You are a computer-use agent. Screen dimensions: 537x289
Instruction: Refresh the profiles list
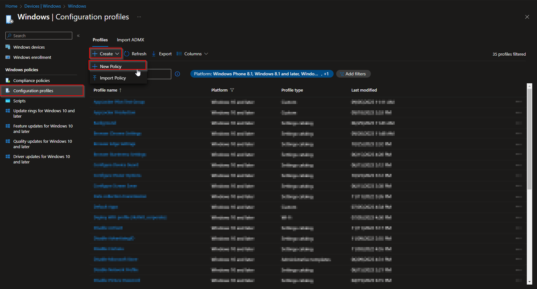tap(135, 54)
